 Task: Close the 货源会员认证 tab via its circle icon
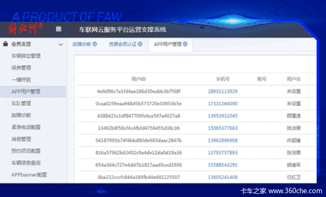(140, 44)
